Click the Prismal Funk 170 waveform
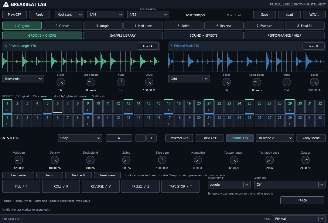328x223 pixels. coord(247,61)
